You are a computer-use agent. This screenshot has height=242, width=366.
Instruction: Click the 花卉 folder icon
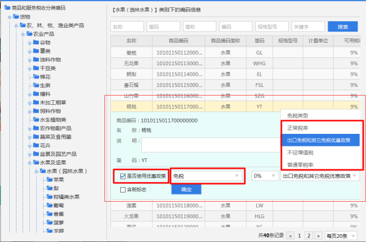[36, 145]
